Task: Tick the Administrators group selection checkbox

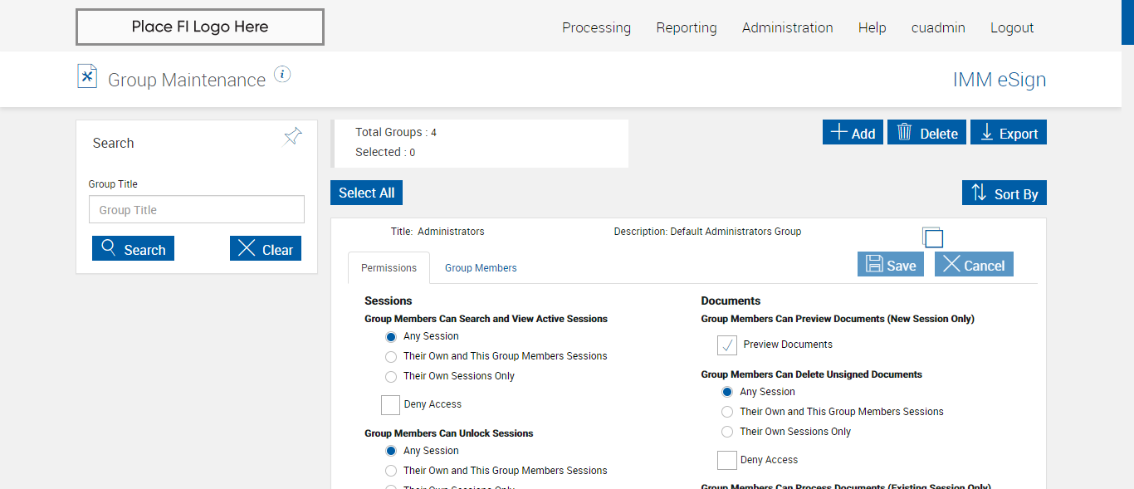Action: (x=933, y=238)
